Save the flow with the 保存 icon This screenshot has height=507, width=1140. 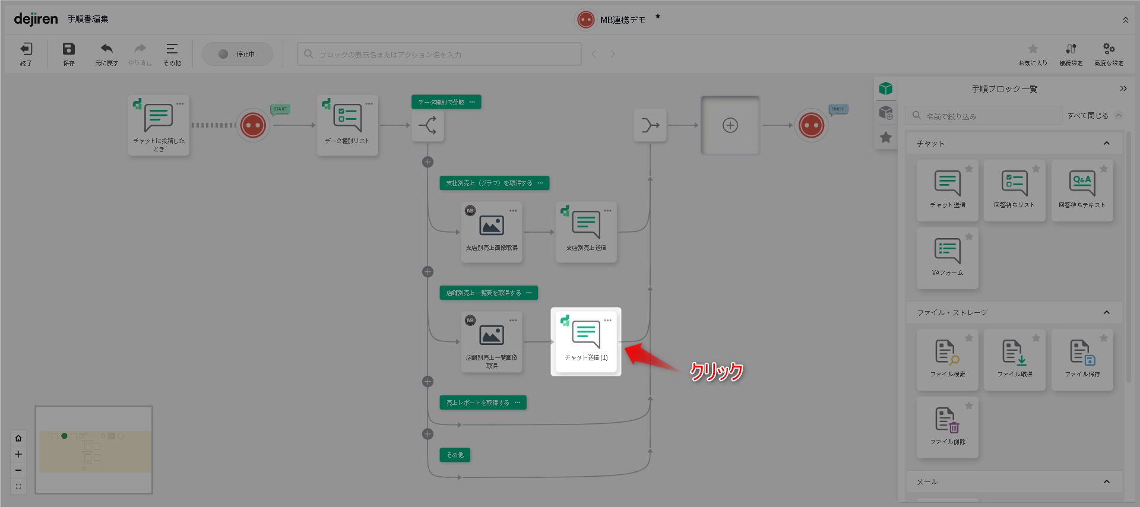click(x=69, y=49)
